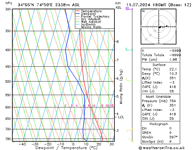Click the 750 hPa pressure label
Screen dimensions: 194x150
point(9,139)
